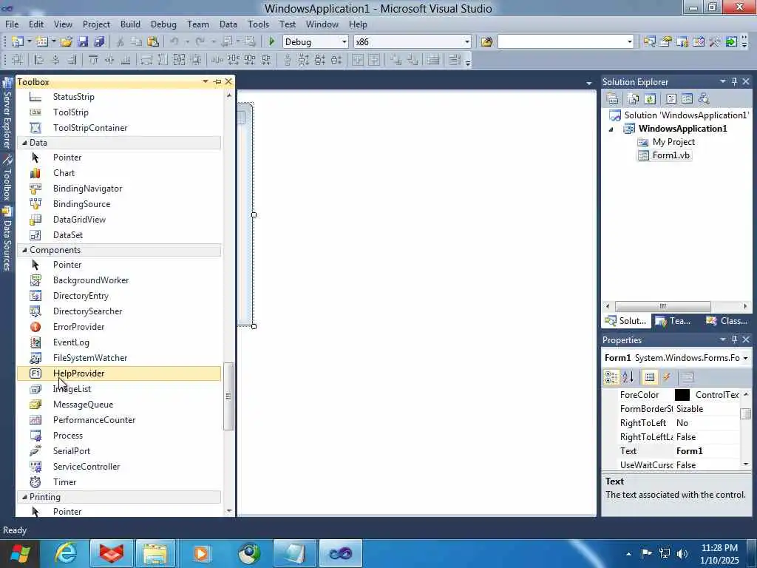The height and width of the screenshot is (568, 757).
Task: Open the Properties Window toolbar icon
Action: (x=666, y=42)
